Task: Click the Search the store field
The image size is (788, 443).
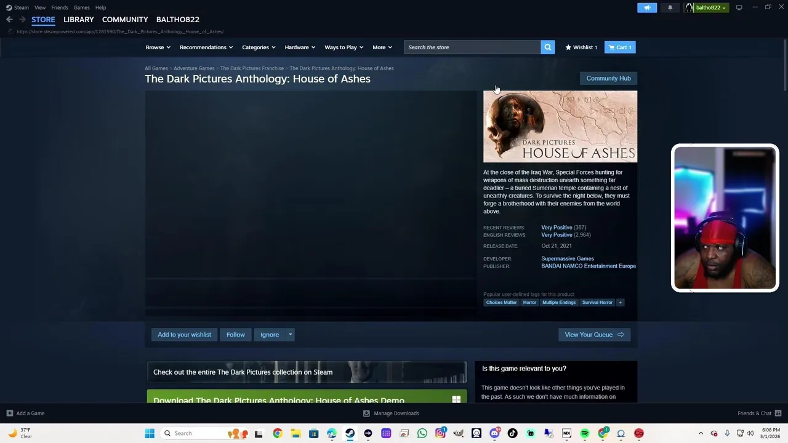Action: click(x=472, y=47)
